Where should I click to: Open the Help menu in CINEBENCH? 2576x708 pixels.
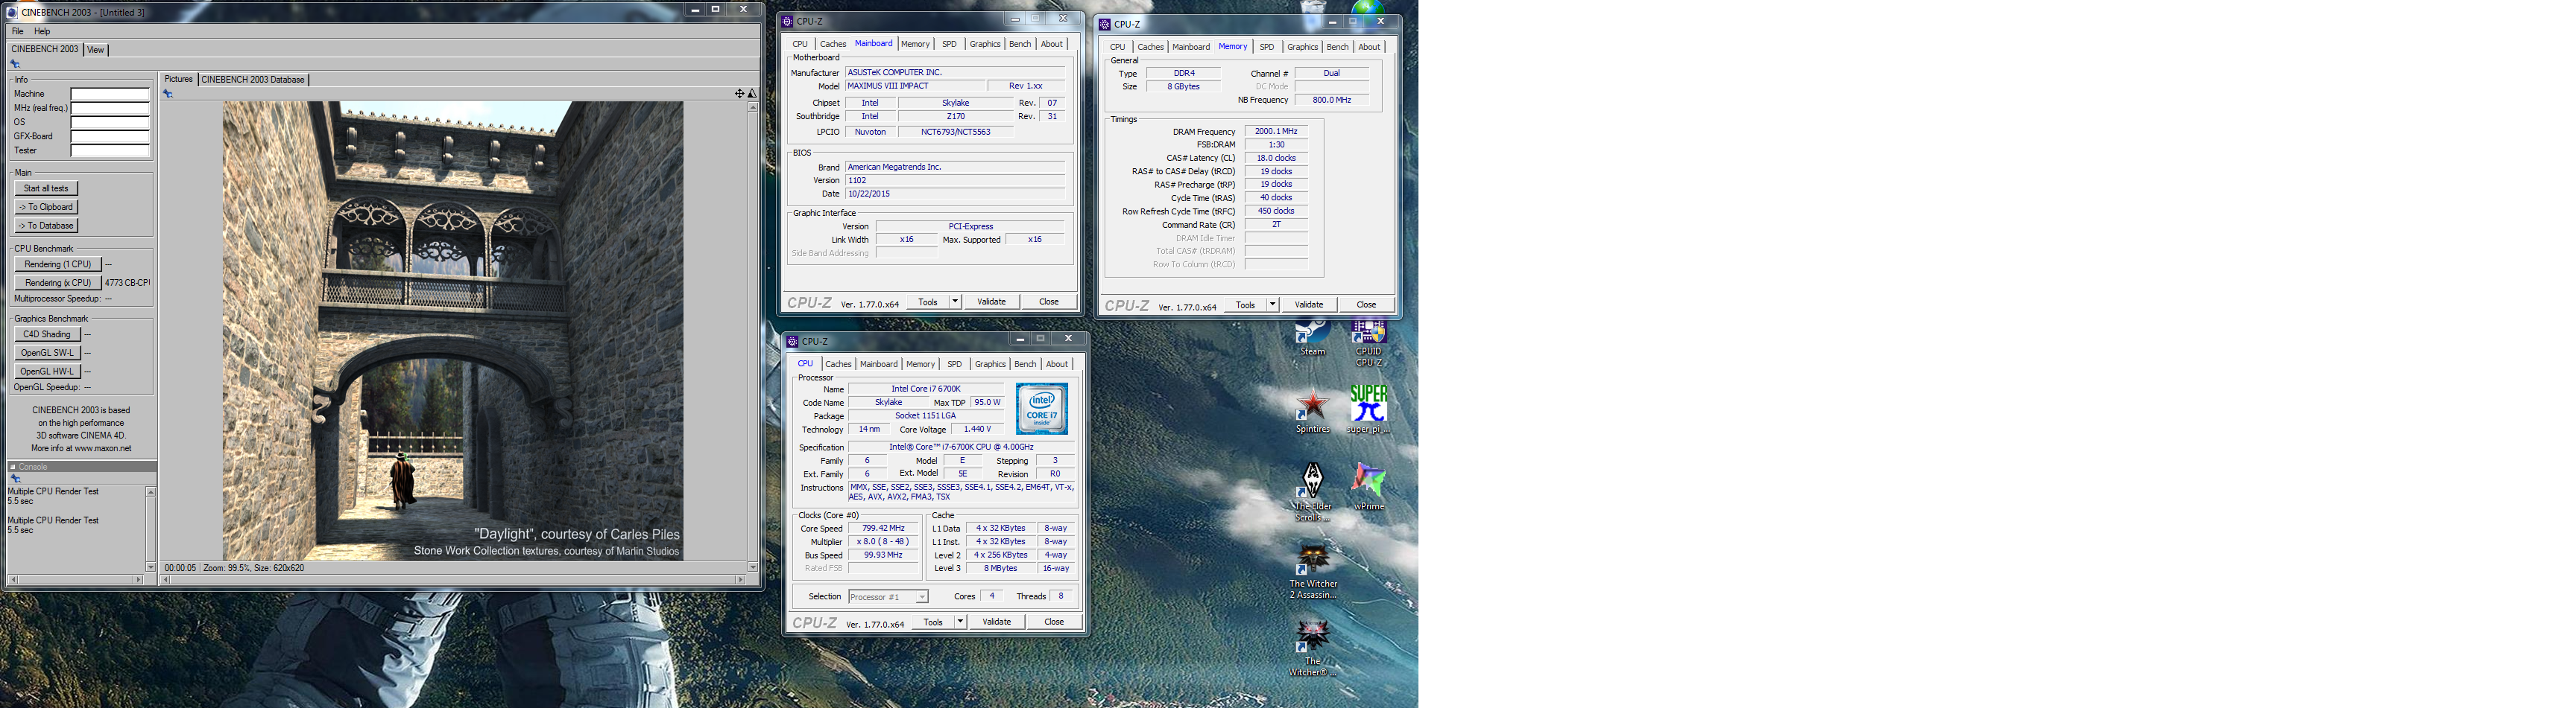click(x=42, y=31)
